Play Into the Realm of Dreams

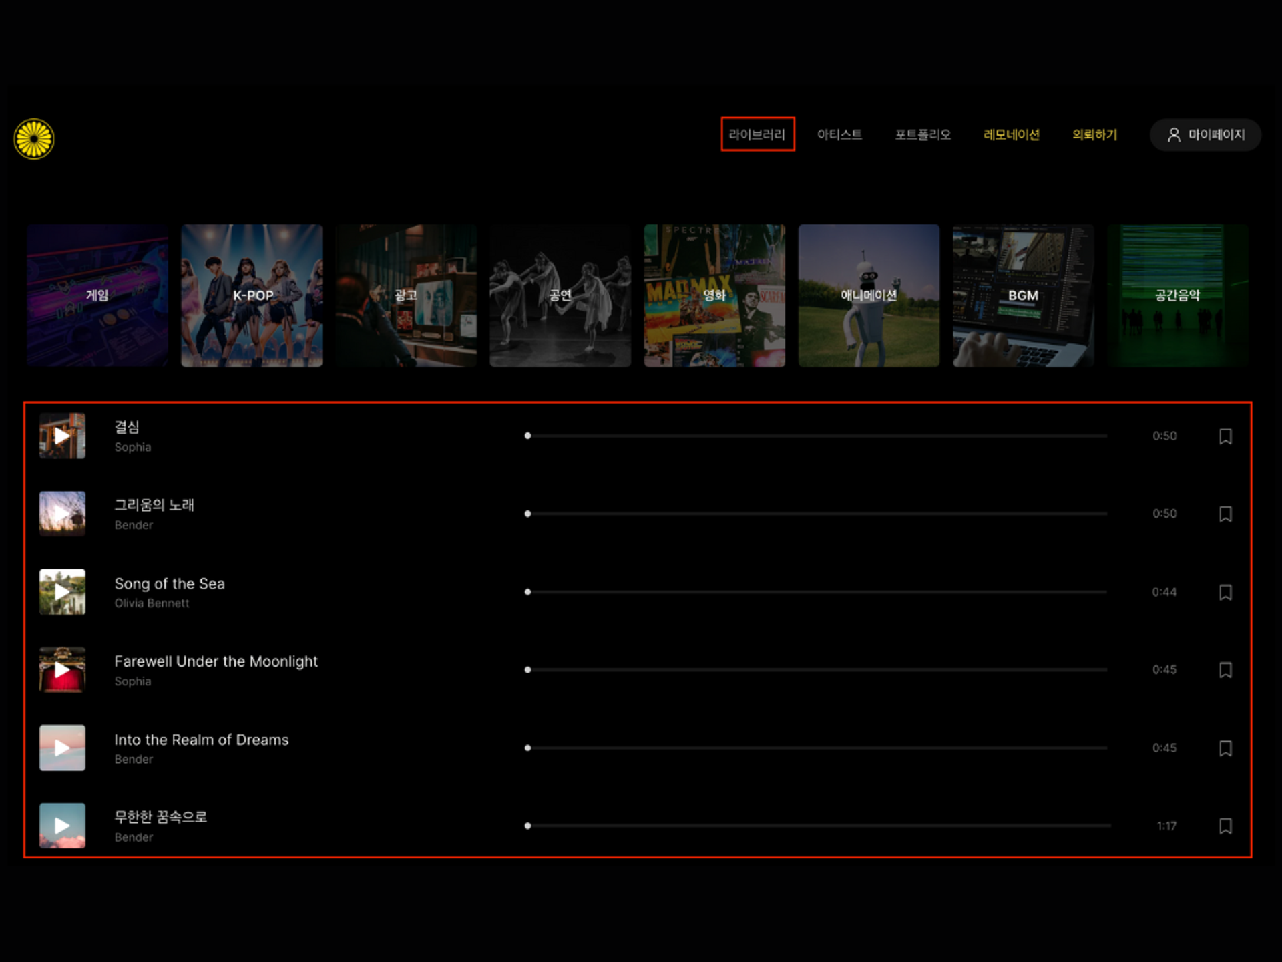62,748
